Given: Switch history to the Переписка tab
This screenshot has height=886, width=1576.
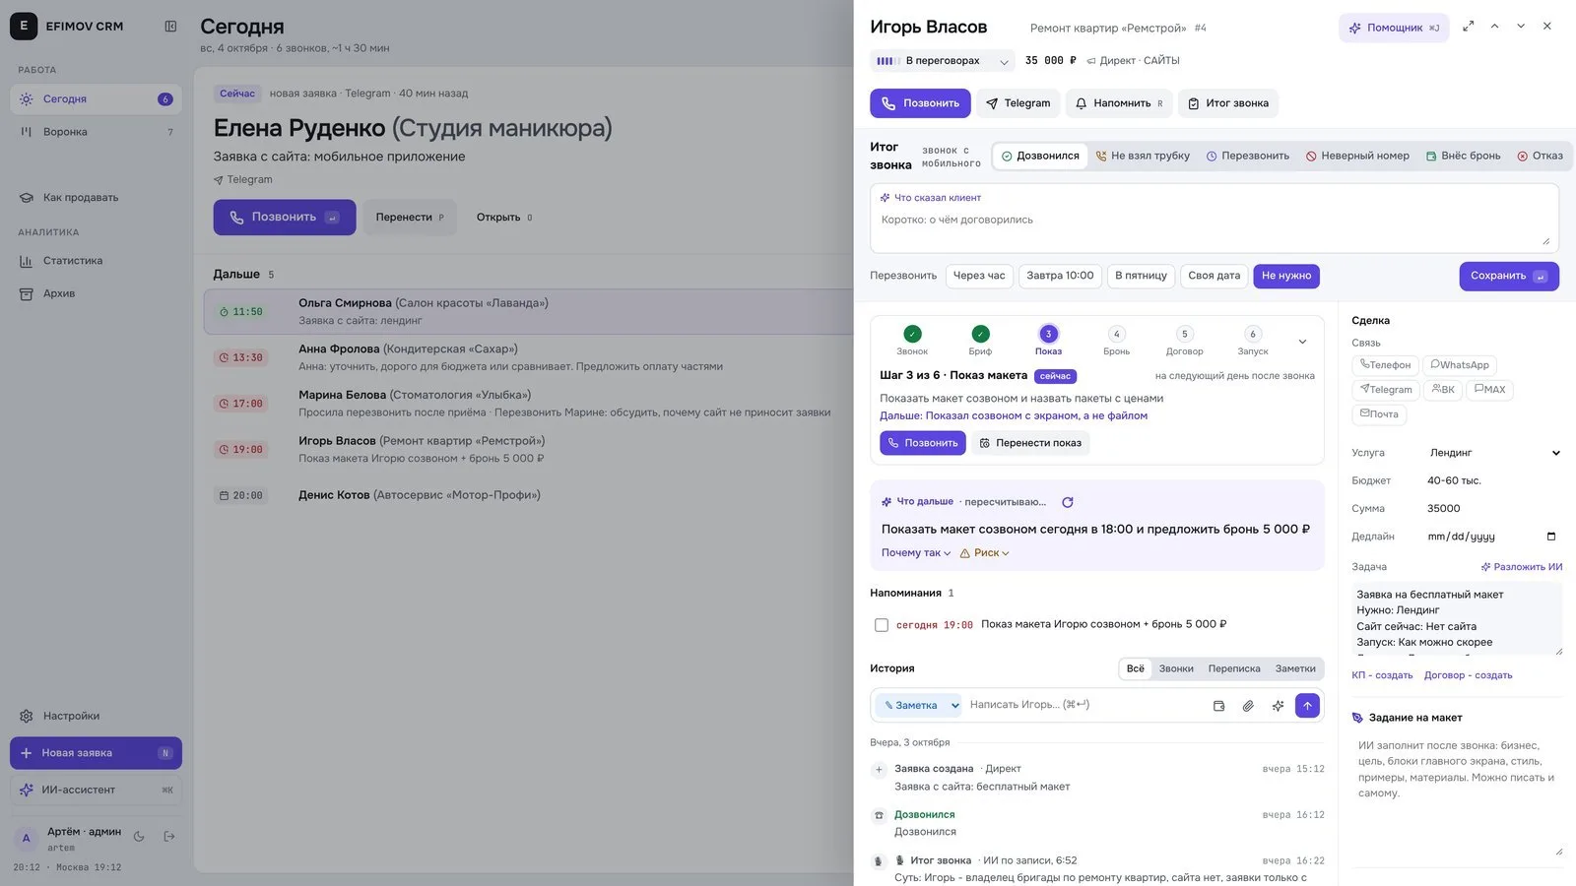Looking at the screenshot, I should (x=1234, y=669).
